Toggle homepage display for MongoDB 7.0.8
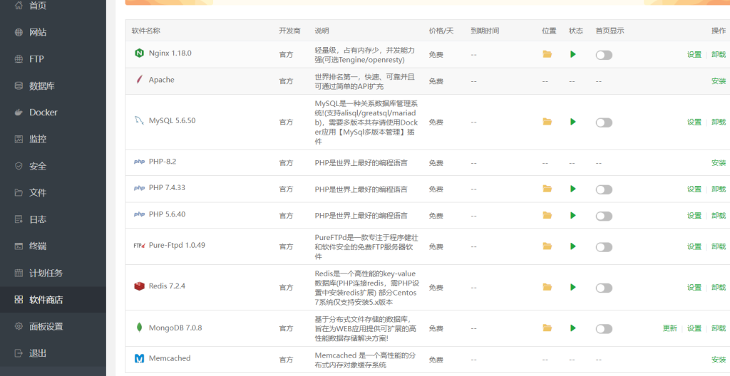 coord(604,328)
